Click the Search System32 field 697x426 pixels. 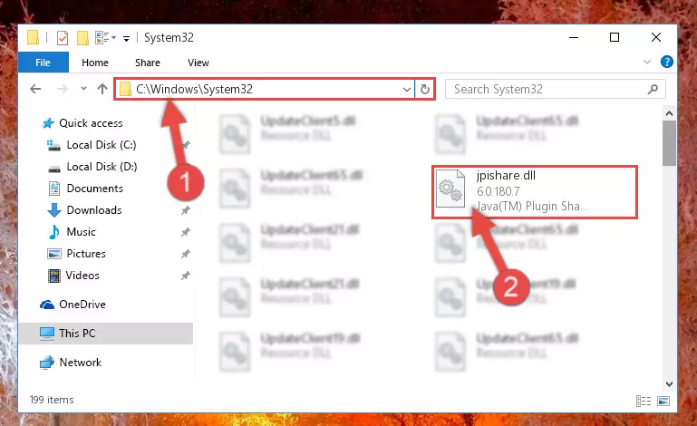(x=549, y=90)
